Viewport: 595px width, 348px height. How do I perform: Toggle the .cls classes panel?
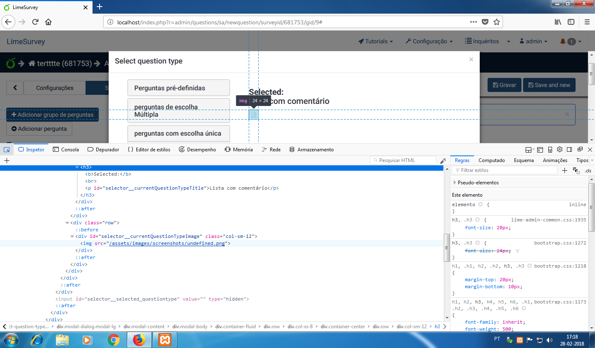pyautogui.click(x=588, y=170)
